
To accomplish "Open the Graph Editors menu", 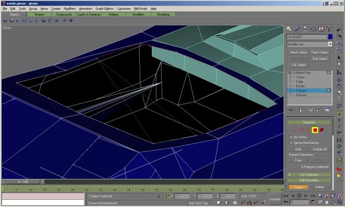I will pos(105,9).
